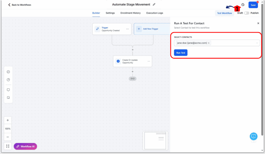Click the Run Test button
The height and width of the screenshot is (154, 265).
click(x=180, y=53)
